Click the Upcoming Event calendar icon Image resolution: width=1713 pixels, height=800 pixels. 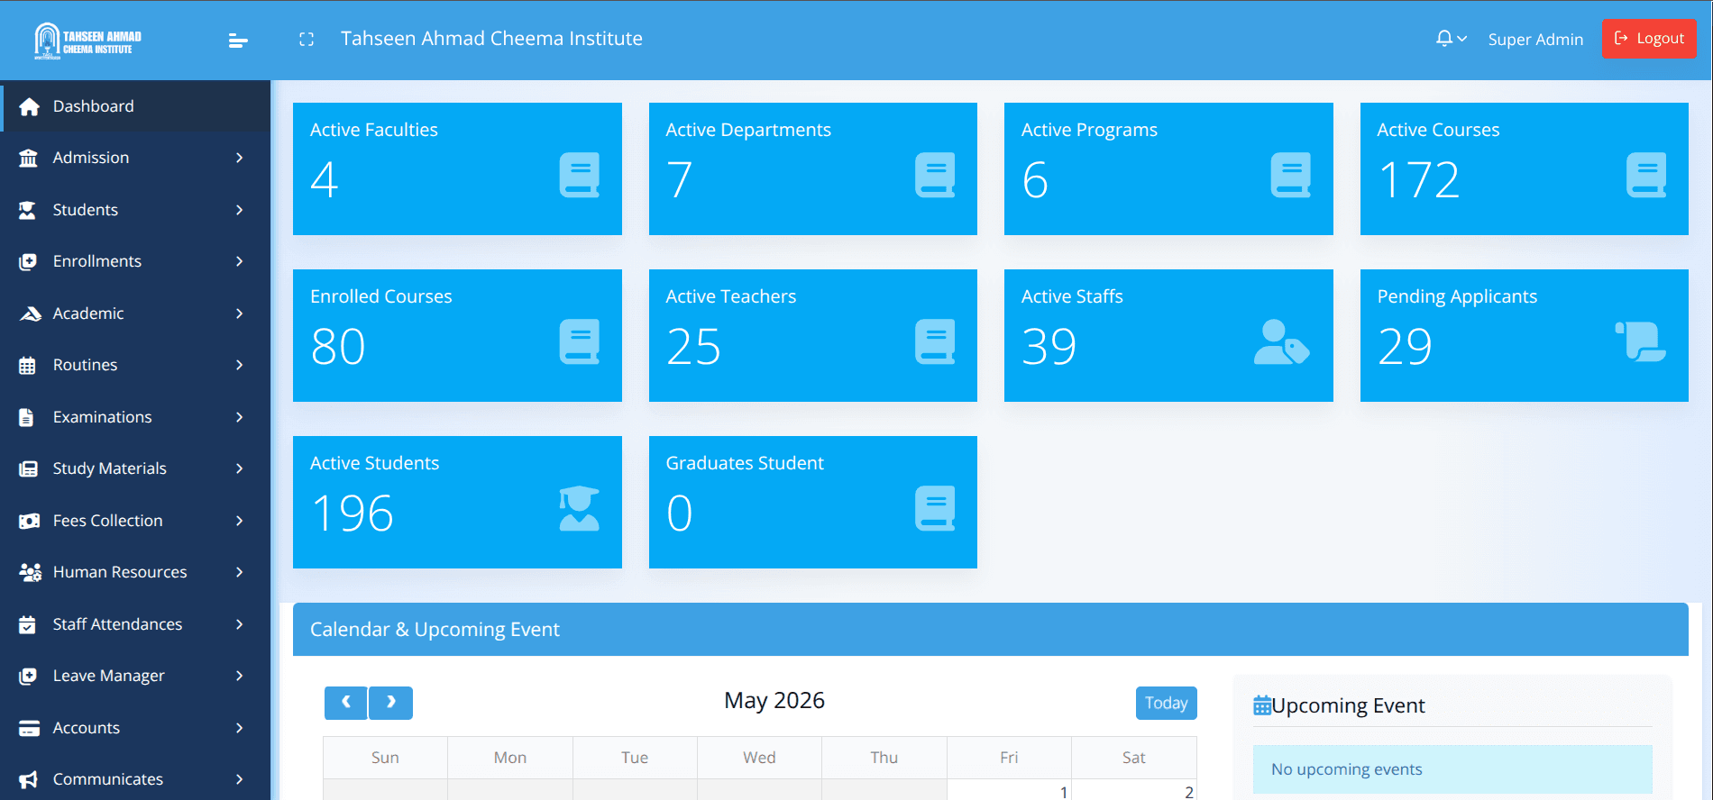1262,705
